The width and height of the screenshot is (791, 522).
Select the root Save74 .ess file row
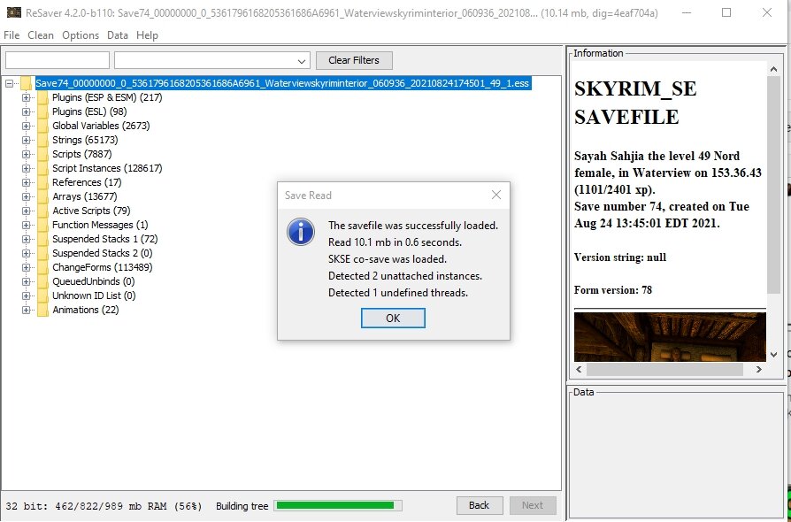(x=282, y=83)
